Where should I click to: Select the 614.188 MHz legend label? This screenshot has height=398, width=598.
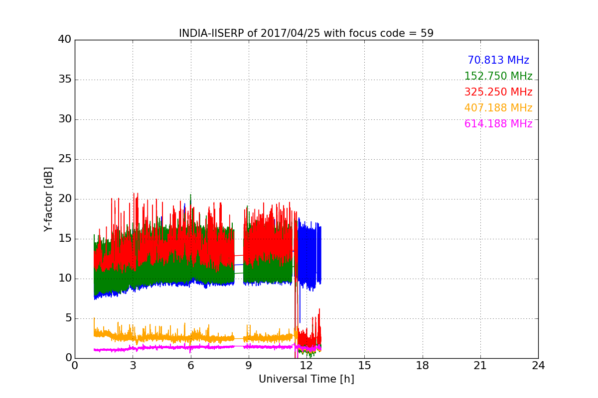[498, 124]
